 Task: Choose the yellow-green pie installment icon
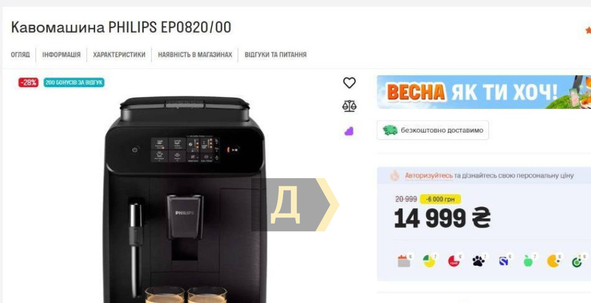[429, 261]
